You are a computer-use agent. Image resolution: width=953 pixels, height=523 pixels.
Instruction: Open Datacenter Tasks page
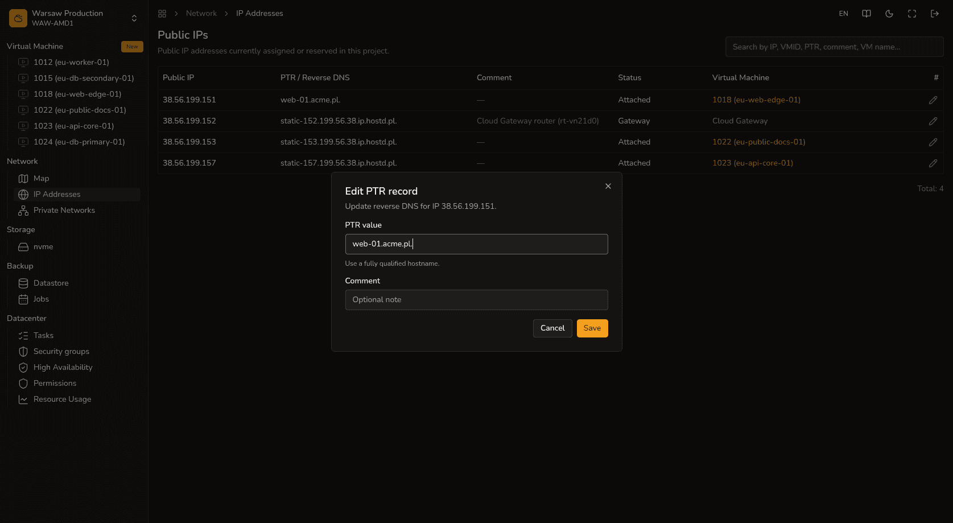(43, 336)
